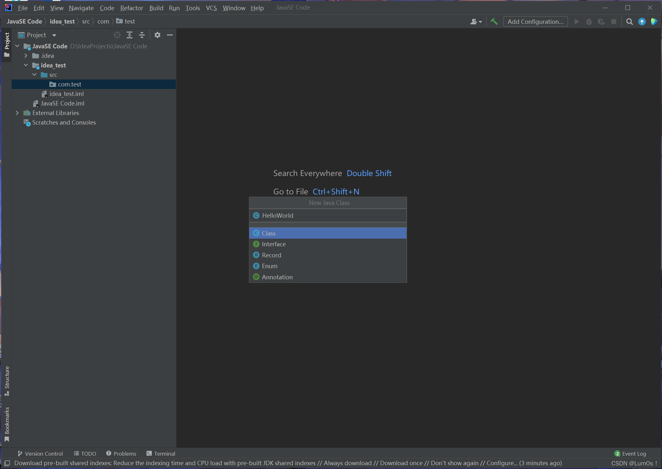Viewport: 662px width, 469px height.
Task: Choose Class in New Java Class list
Action: pyautogui.click(x=328, y=233)
